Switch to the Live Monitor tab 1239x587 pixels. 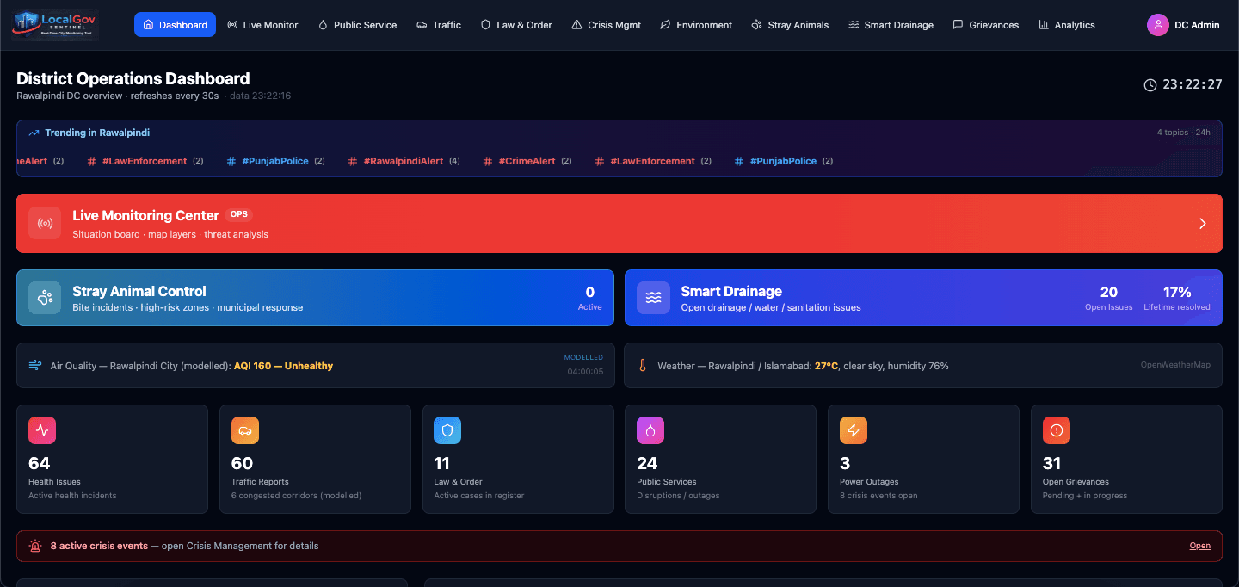coord(262,25)
